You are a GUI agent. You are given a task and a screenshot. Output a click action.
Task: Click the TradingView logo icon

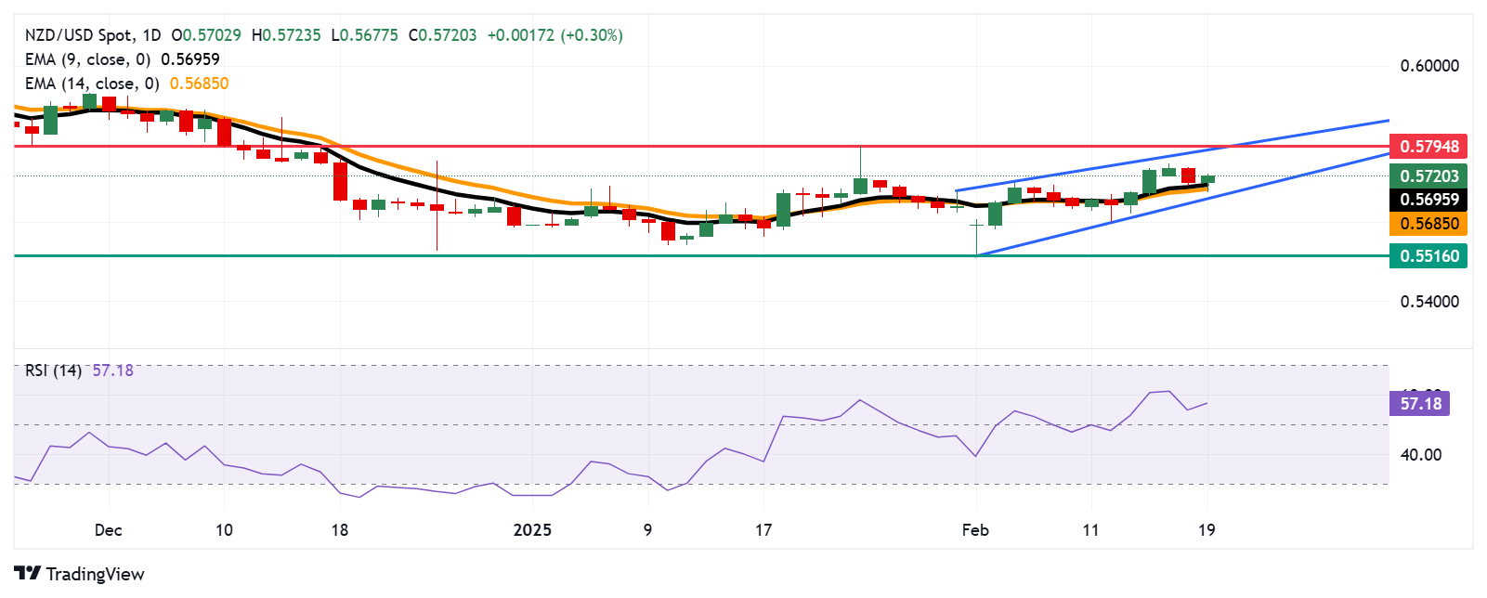(27, 574)
